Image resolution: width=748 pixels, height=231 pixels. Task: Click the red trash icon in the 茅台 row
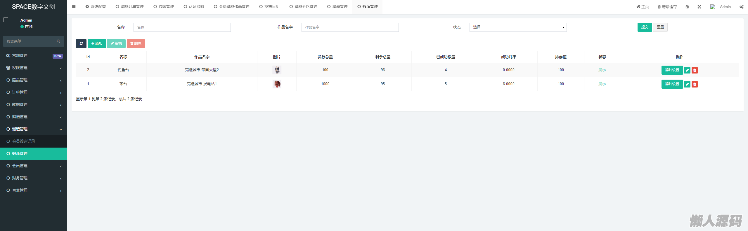(695, 84)
